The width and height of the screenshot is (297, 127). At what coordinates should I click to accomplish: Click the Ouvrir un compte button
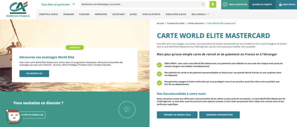[x=262, y=5]
